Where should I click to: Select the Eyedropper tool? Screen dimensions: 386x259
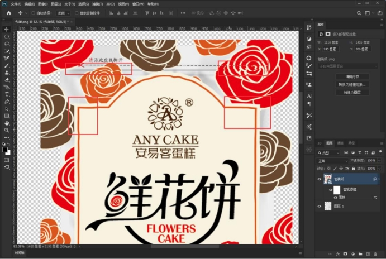point(7,58)
